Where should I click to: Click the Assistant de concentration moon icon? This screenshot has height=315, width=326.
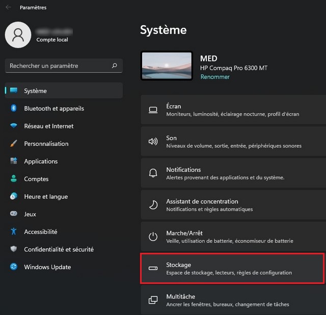click(153, 205)
